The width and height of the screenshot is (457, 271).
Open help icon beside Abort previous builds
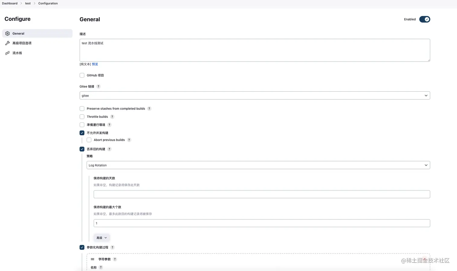point(129,140)
